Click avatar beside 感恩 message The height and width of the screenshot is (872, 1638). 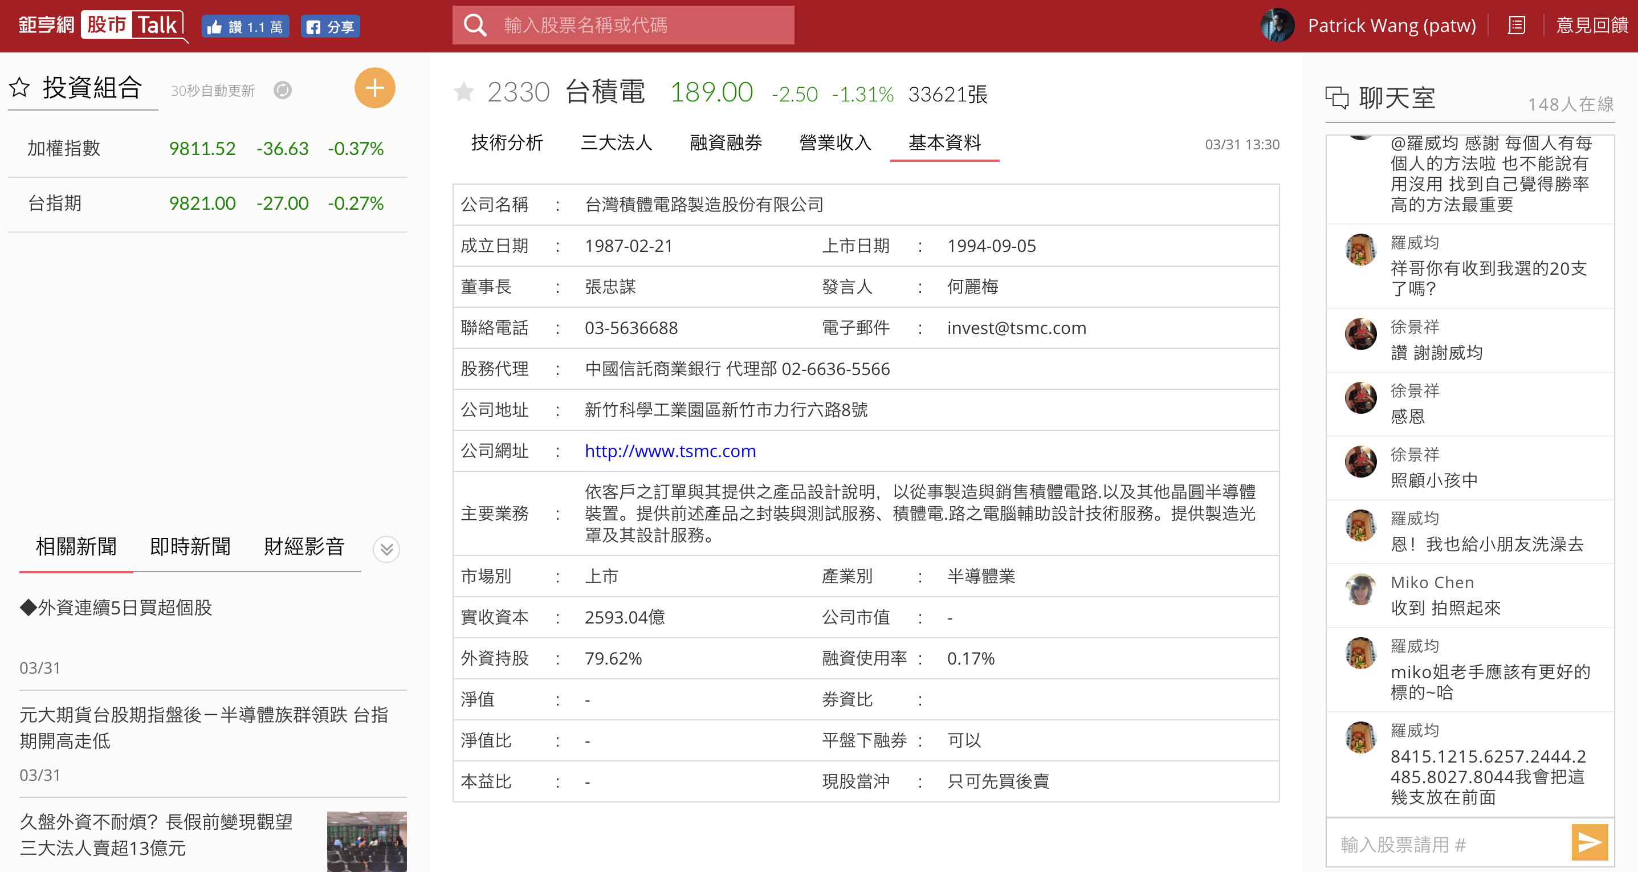1360,397
